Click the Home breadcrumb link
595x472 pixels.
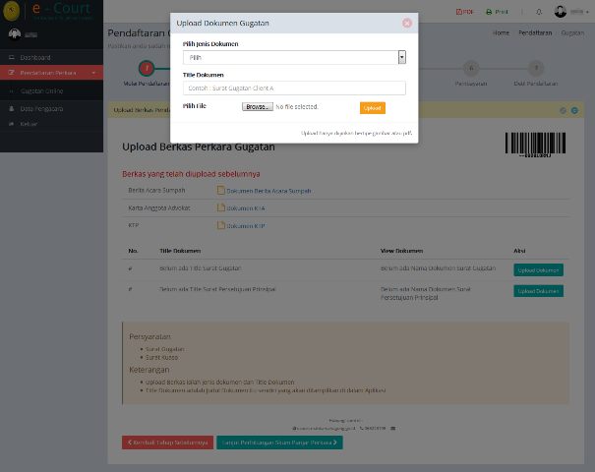click(x=501, y=32)
